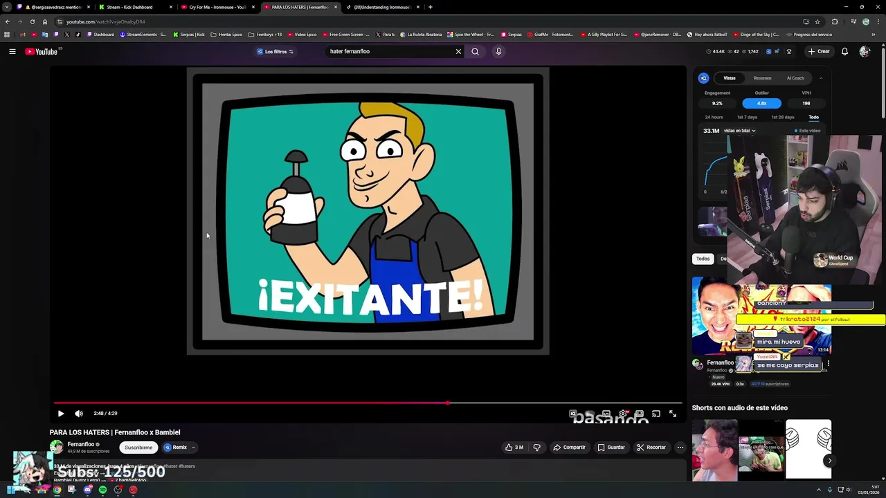Select the Vistas tab in vidIQ panel
Viewport: 886px width, 498px height.
730,78
